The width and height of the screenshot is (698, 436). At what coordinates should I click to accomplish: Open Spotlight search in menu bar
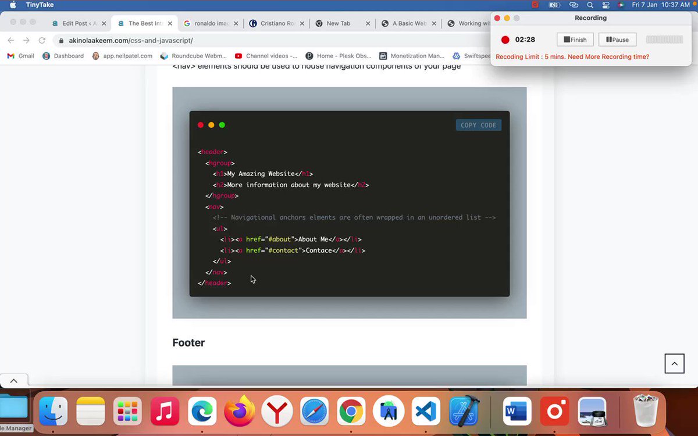[x=590, y=5]
